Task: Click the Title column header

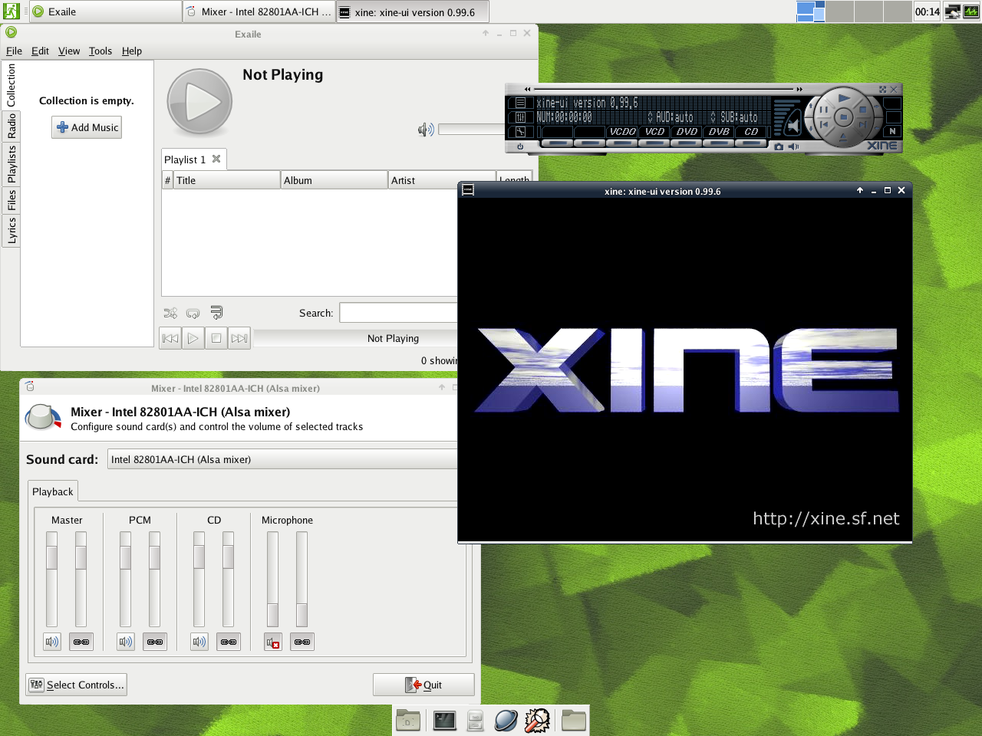Action: coord(226,180)
